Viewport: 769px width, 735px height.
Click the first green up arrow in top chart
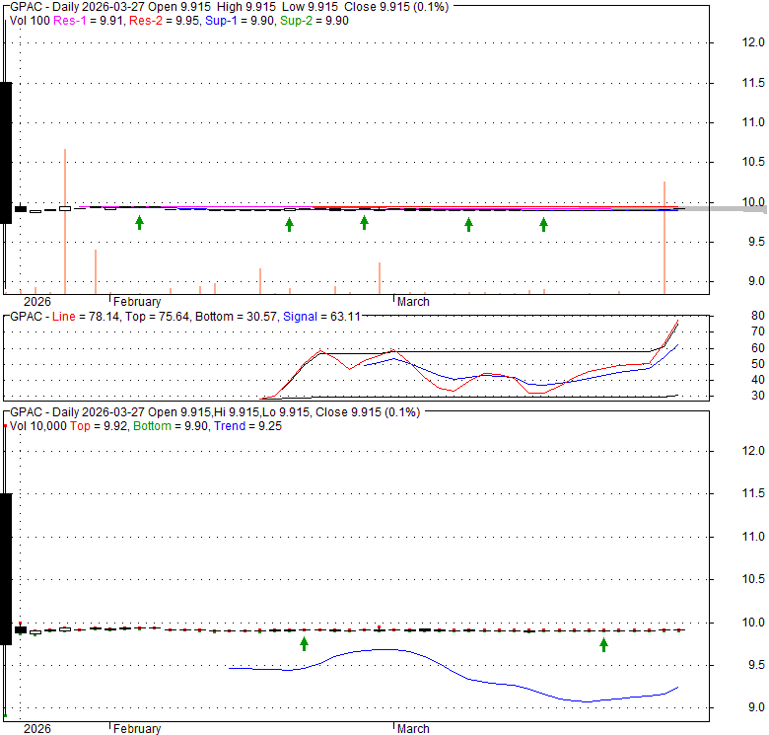(x=139, y=223)
